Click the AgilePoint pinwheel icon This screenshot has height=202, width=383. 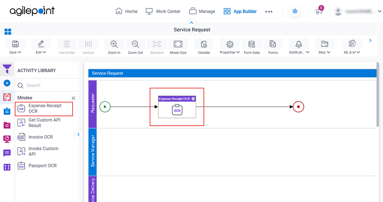[295, 11]
